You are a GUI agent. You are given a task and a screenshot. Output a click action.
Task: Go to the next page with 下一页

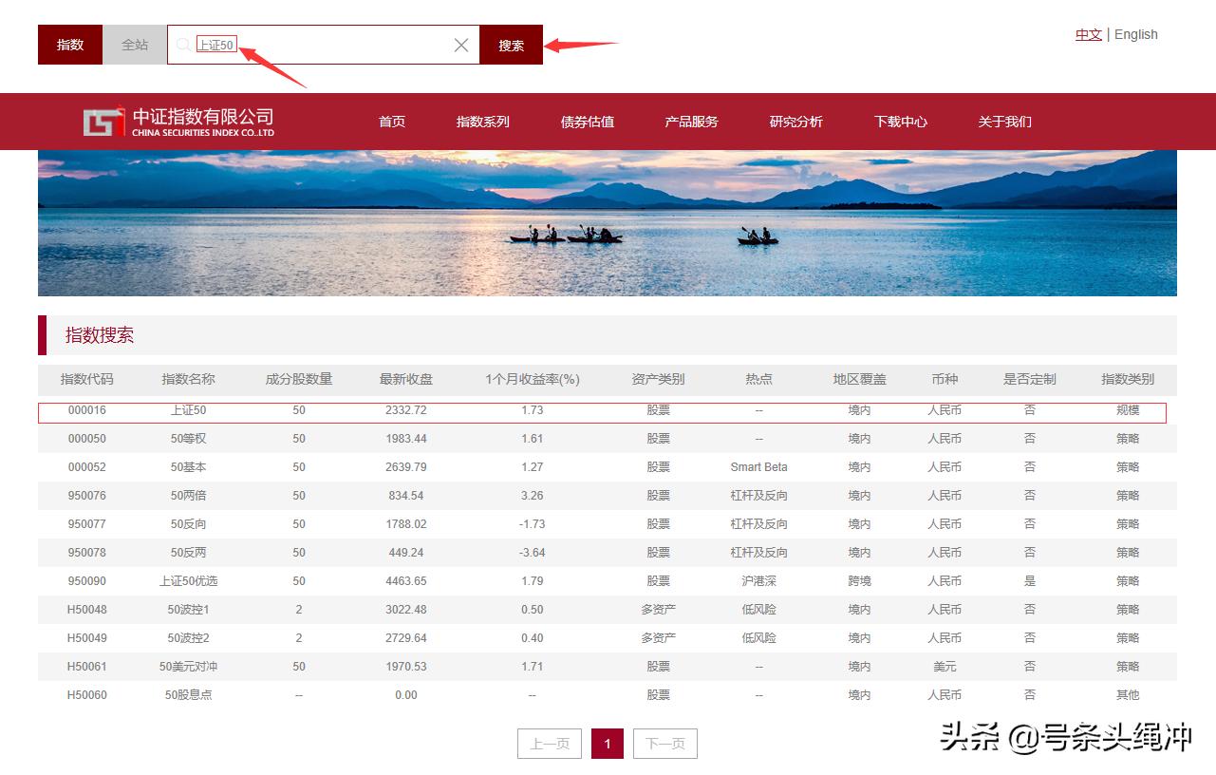point(664,744)
